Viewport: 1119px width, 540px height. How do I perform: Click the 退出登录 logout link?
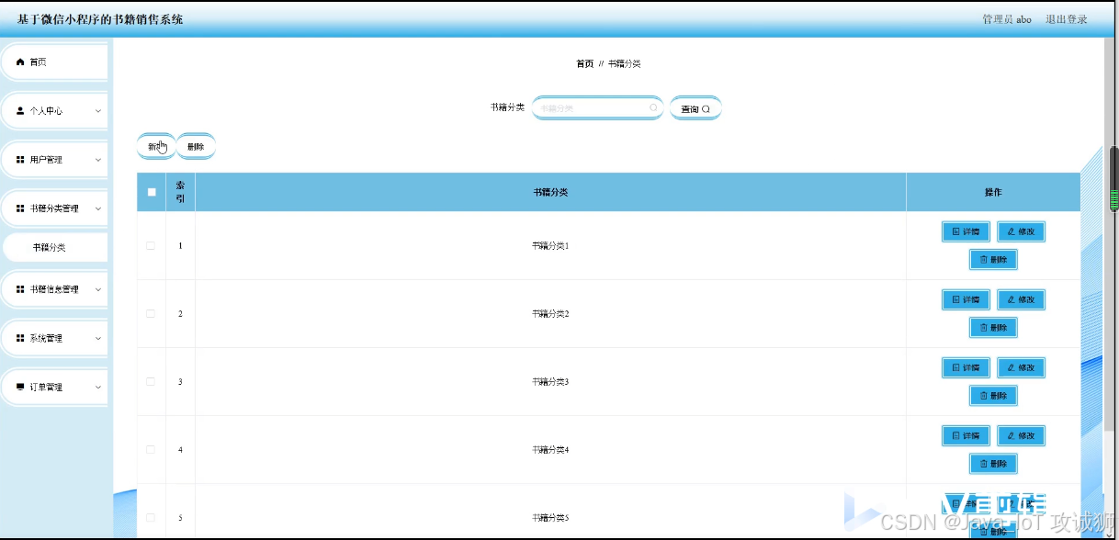click(1066, 19)
